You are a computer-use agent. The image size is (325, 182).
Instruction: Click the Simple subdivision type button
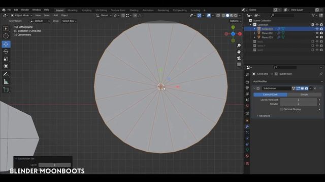304,95
